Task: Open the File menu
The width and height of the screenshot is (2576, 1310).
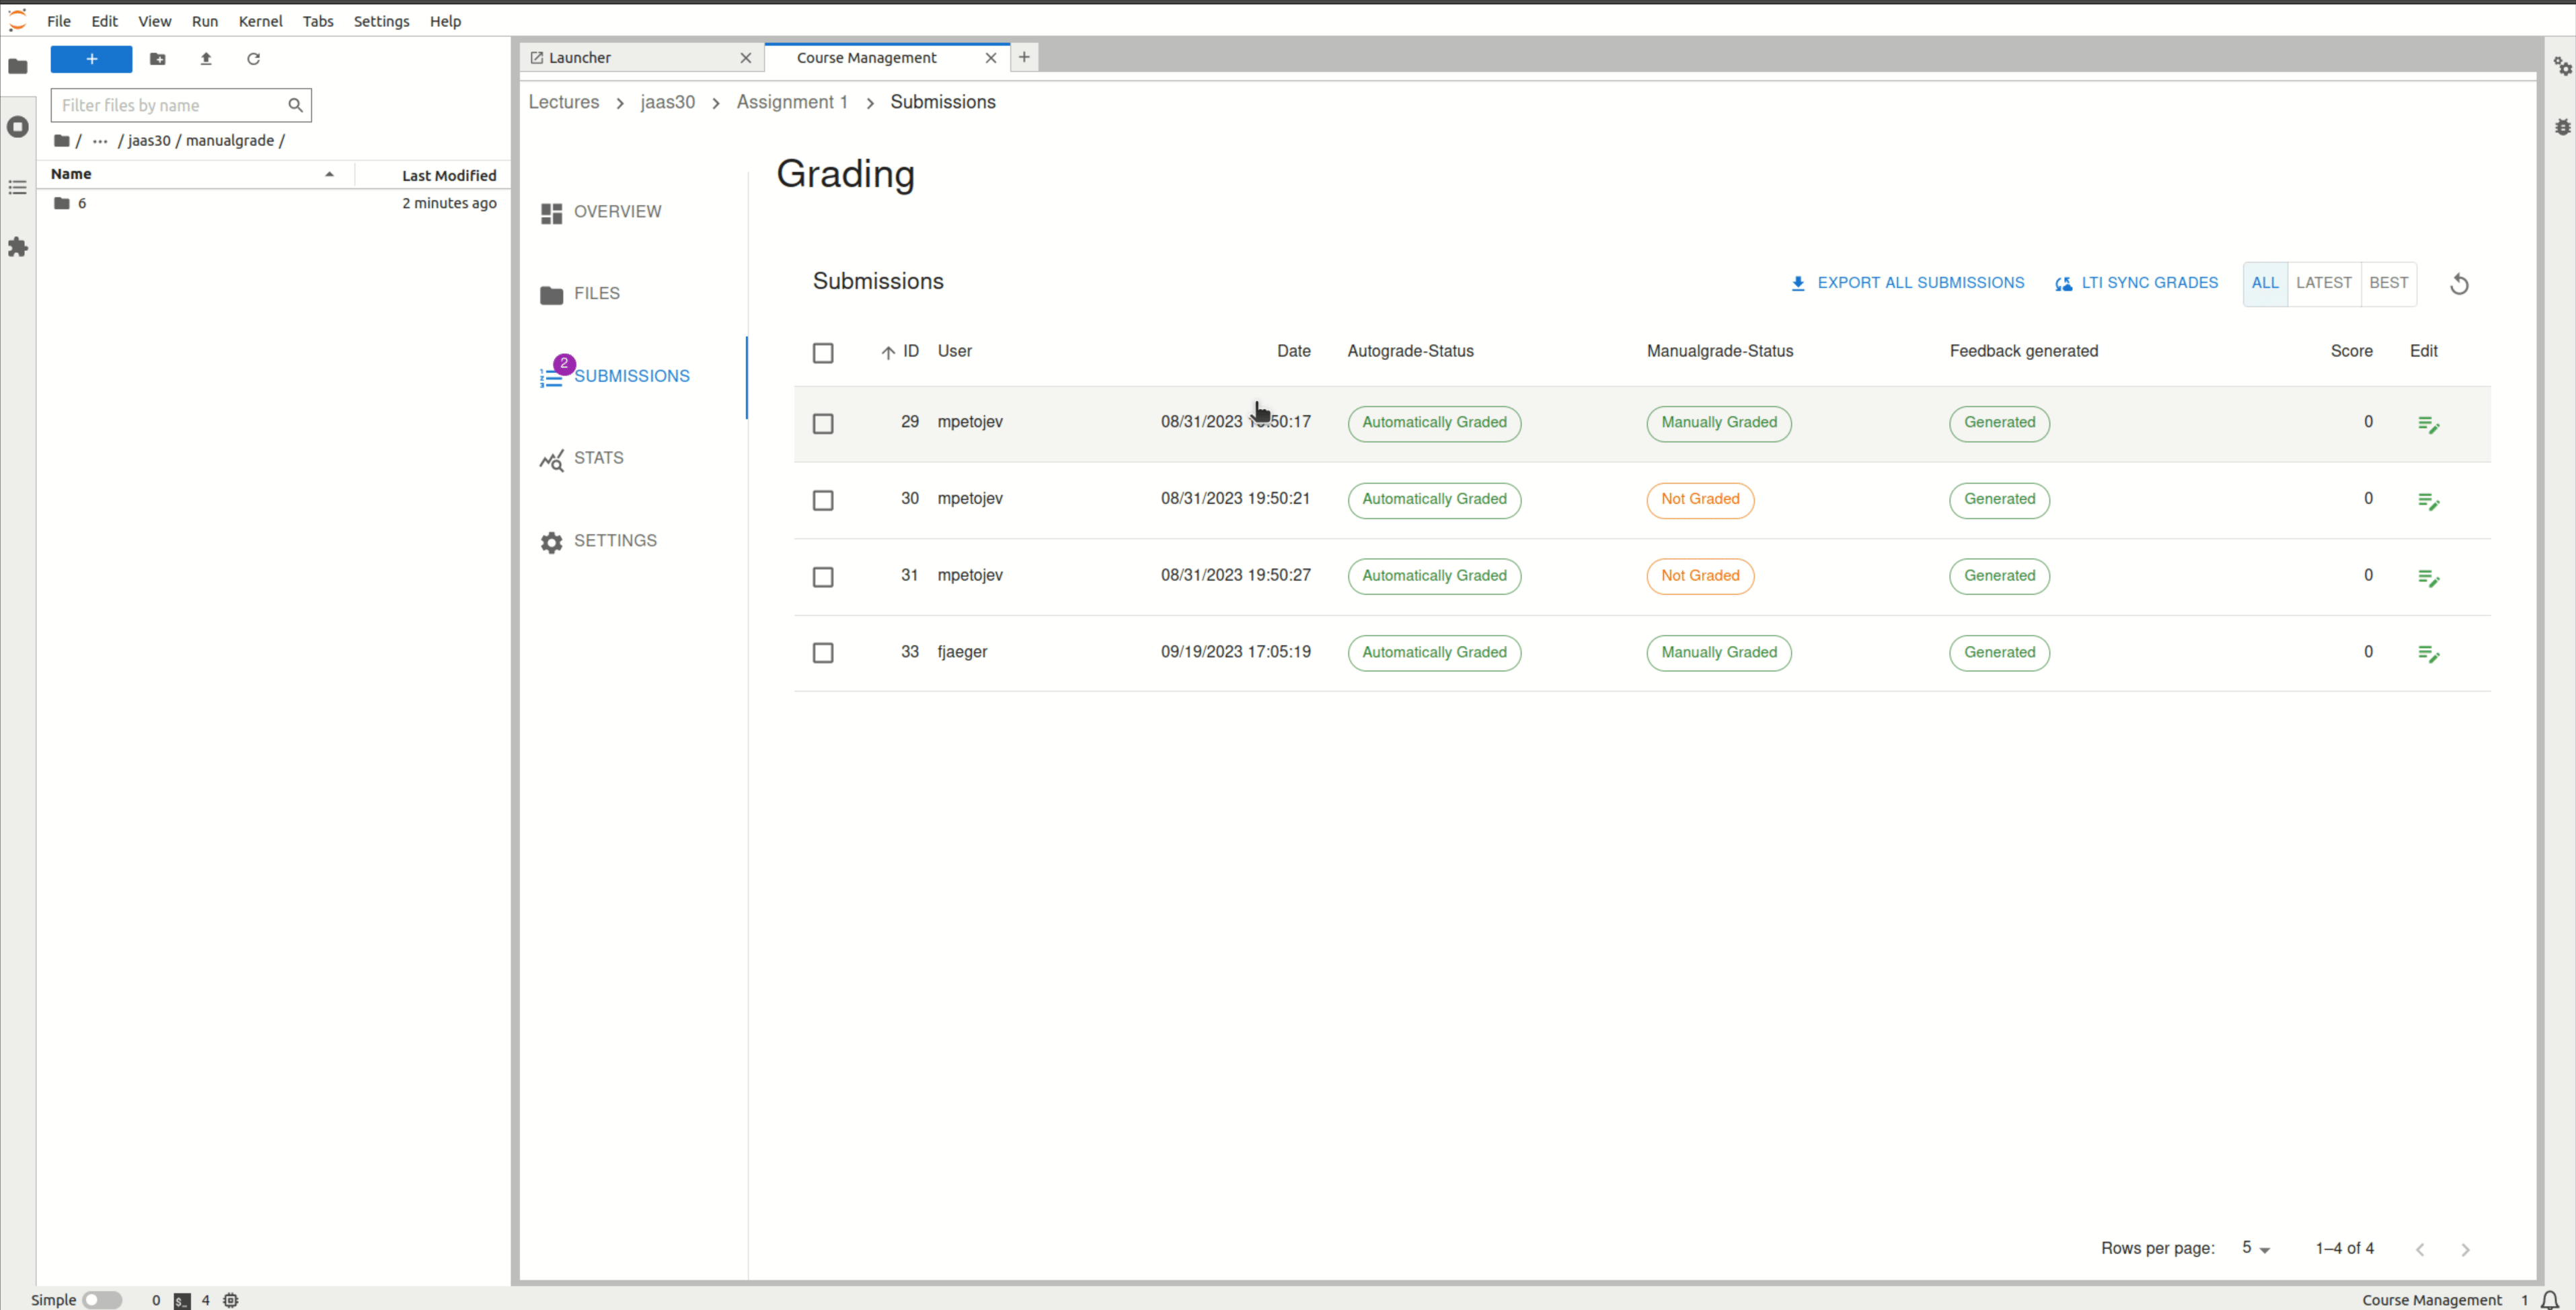Action: (x=59, y=21)
